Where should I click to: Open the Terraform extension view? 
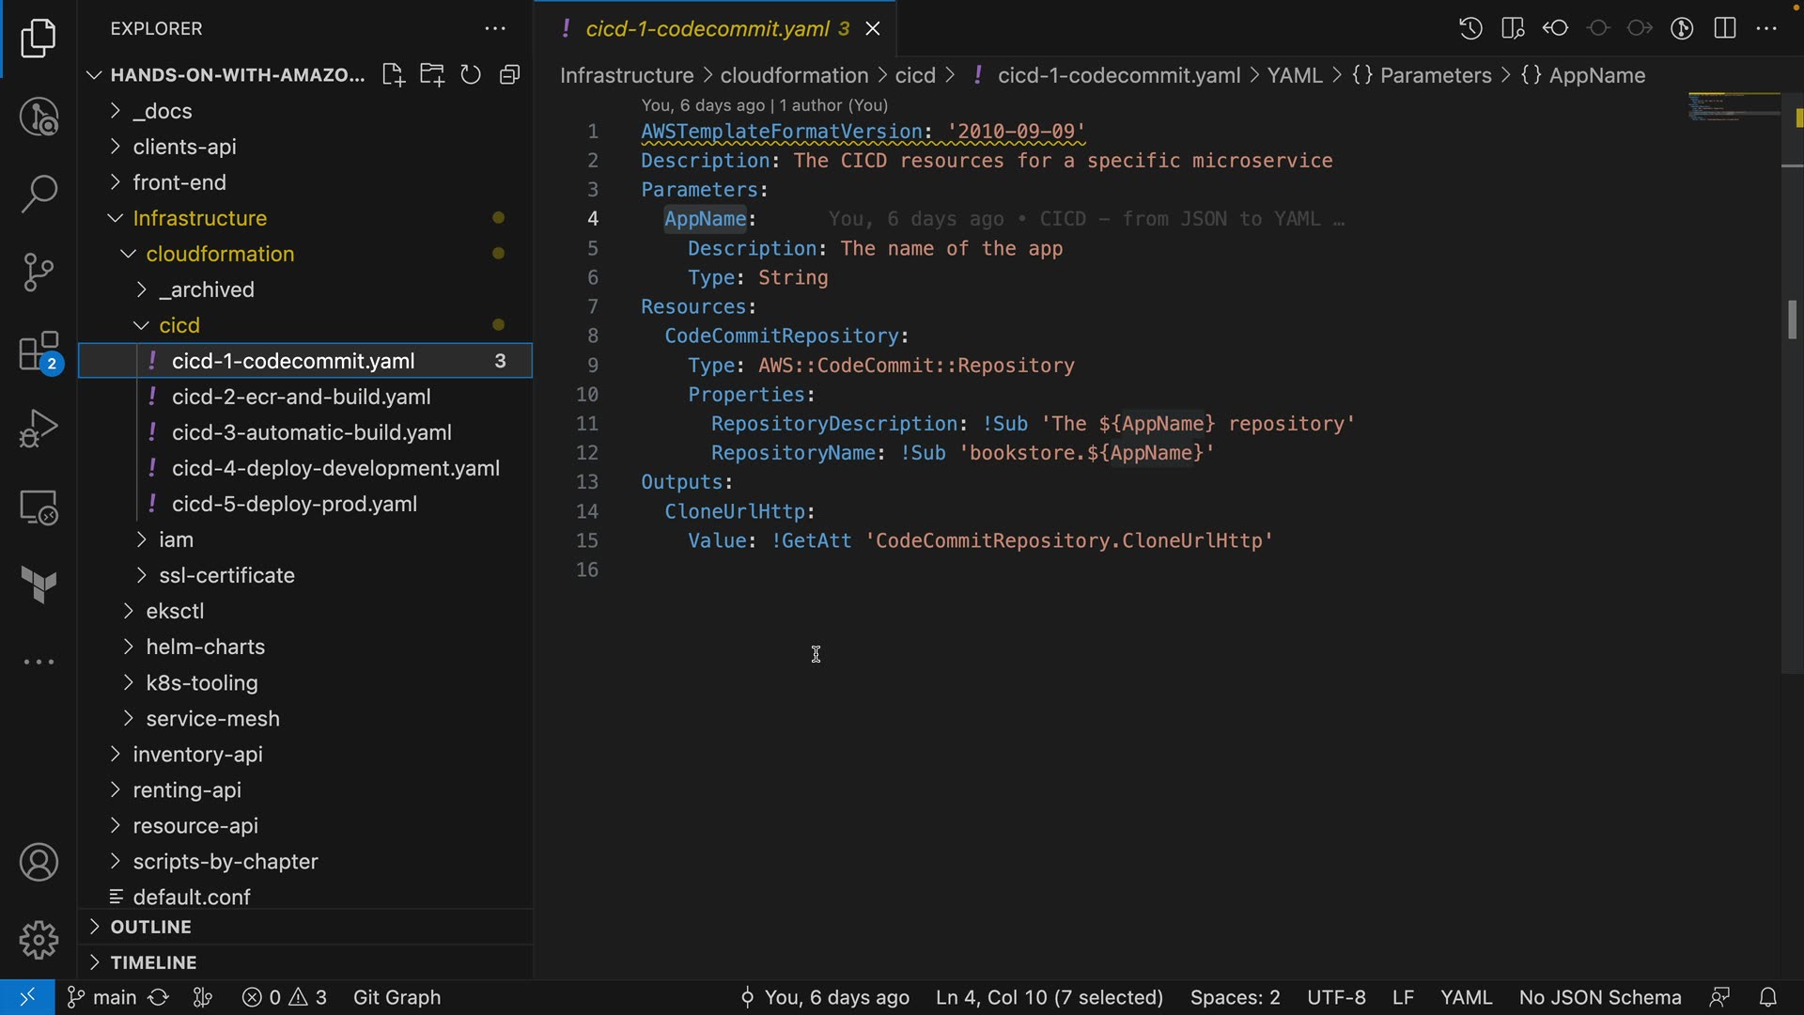point(39,585)
